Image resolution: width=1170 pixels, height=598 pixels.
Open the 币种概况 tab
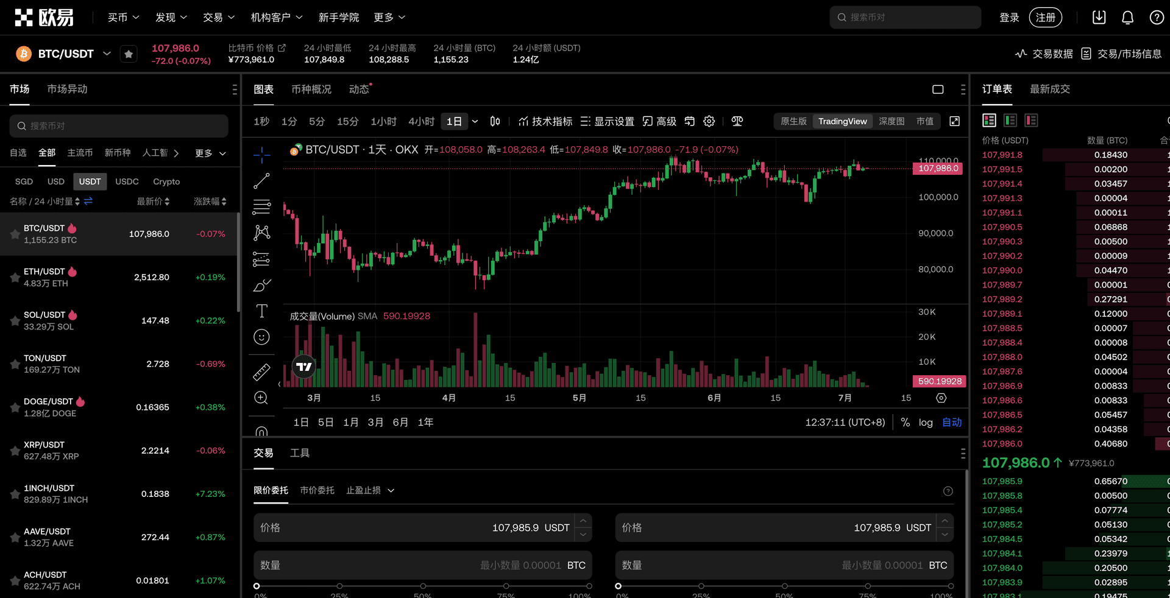311,90
